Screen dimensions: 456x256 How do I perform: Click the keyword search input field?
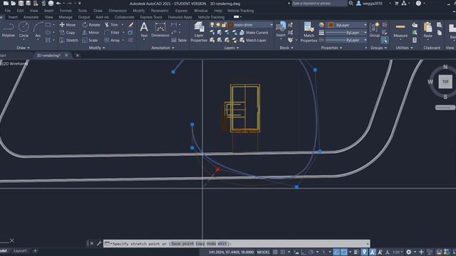click(319, 3)
